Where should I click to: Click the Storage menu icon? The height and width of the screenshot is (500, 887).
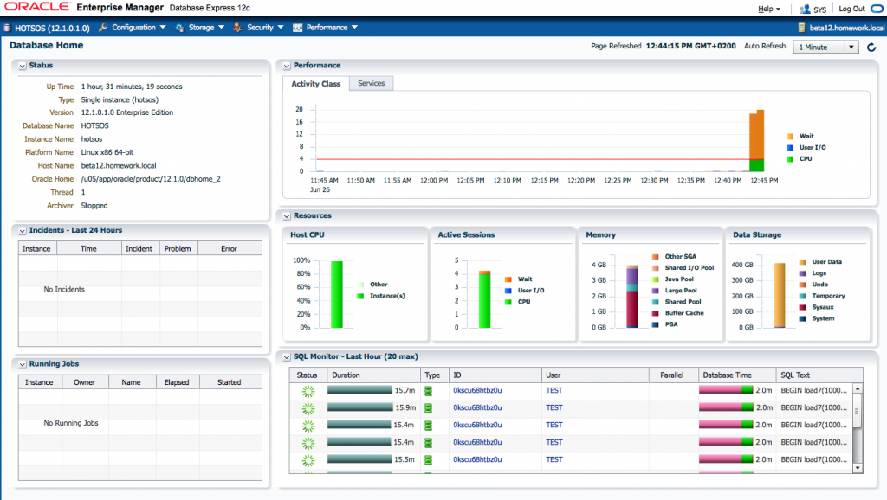pos(179,28)
